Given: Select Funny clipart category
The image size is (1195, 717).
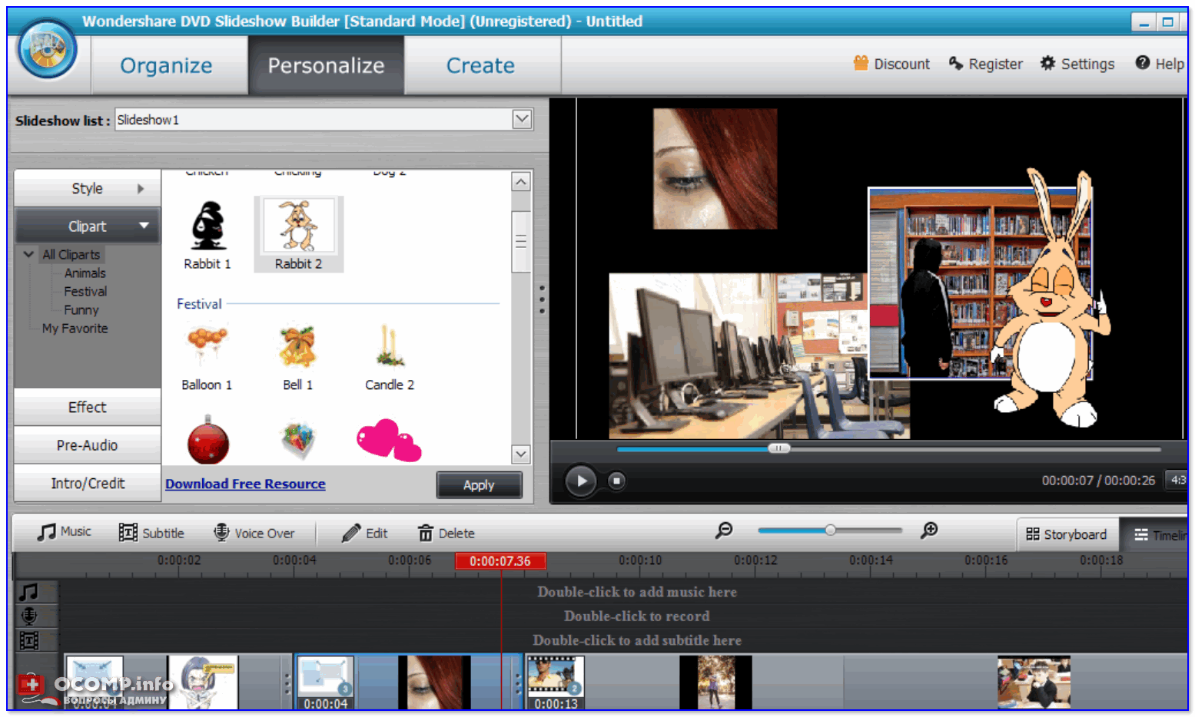Looking at the screenshot, I should click(x=81, y=310).
